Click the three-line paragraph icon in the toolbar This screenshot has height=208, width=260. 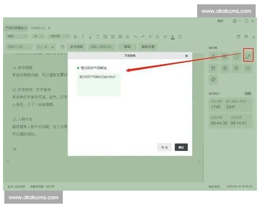[x=97, y=37]
